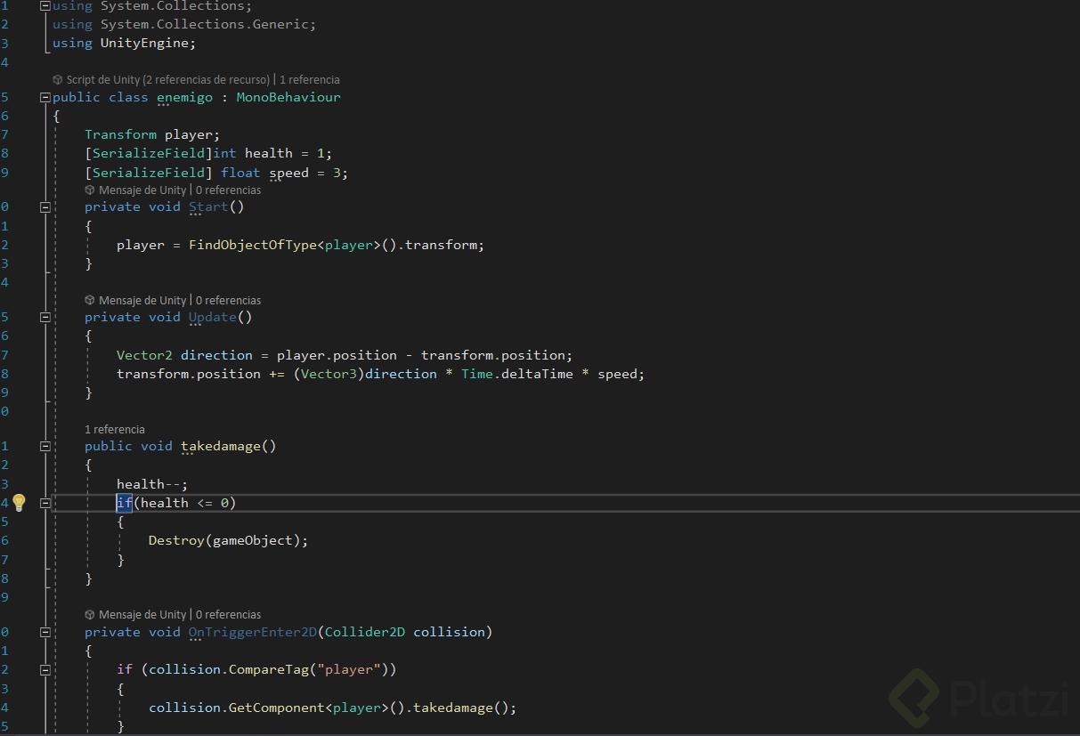The width and height of the screenshot is (1080, 736).
Task: Click 'speed' at end of deltaTime line
Action: pos(617,374)
